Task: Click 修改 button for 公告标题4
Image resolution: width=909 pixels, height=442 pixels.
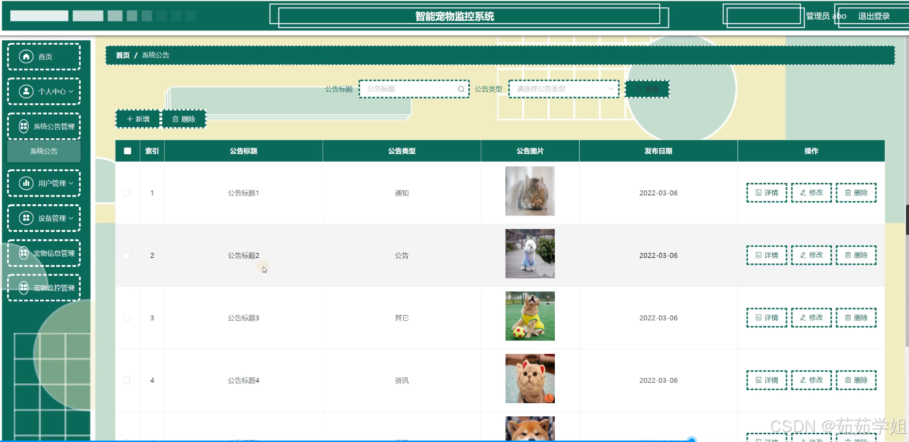Action: pyautogui.click(x=811, y=380)
